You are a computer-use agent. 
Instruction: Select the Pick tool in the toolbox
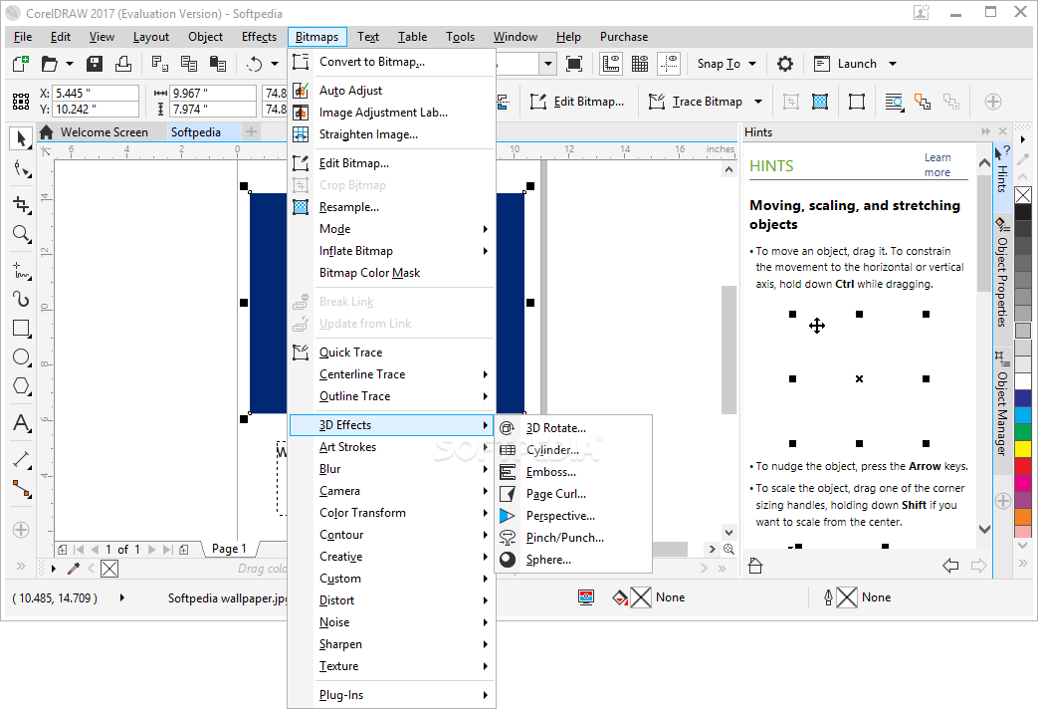21,138
